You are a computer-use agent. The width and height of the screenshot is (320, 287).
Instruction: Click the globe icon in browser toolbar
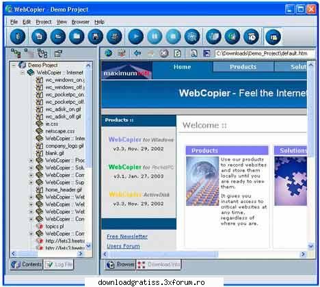coord(109,53)
